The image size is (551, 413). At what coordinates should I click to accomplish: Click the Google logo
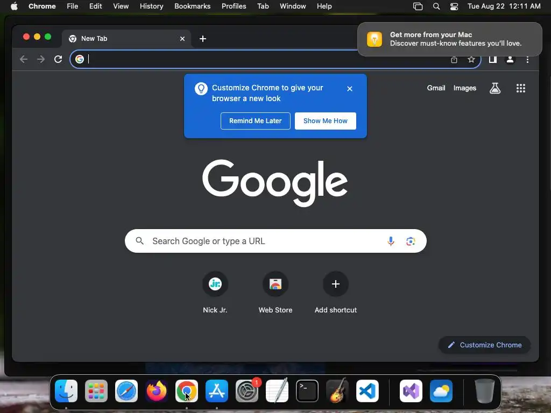click(x=275, y=183)
